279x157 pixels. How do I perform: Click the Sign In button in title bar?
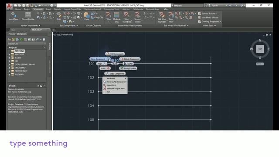point(213,6)
